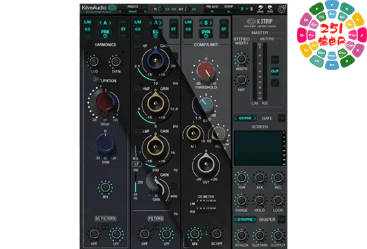Select the B state in A/B compare
This screenshot has height=249, width=367.
pos(252,9)
